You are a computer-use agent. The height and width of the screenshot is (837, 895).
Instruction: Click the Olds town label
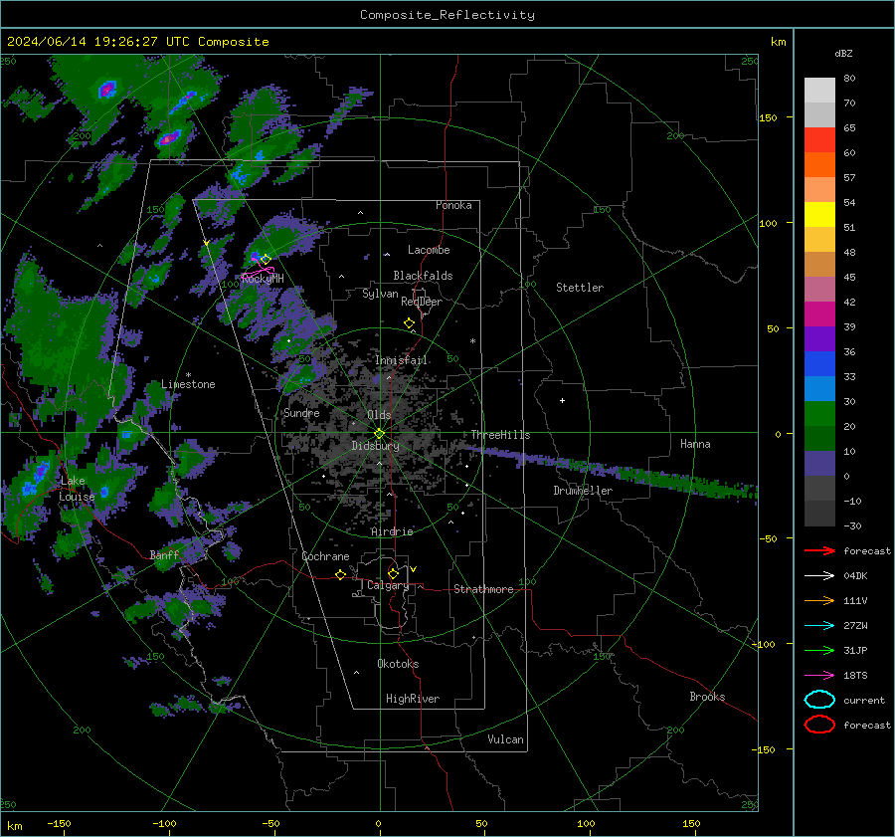(x=379, y=415)
